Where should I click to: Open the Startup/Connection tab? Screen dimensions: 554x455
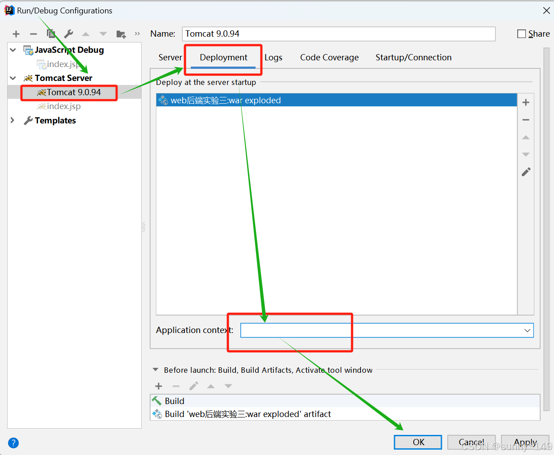pos(413,57)
